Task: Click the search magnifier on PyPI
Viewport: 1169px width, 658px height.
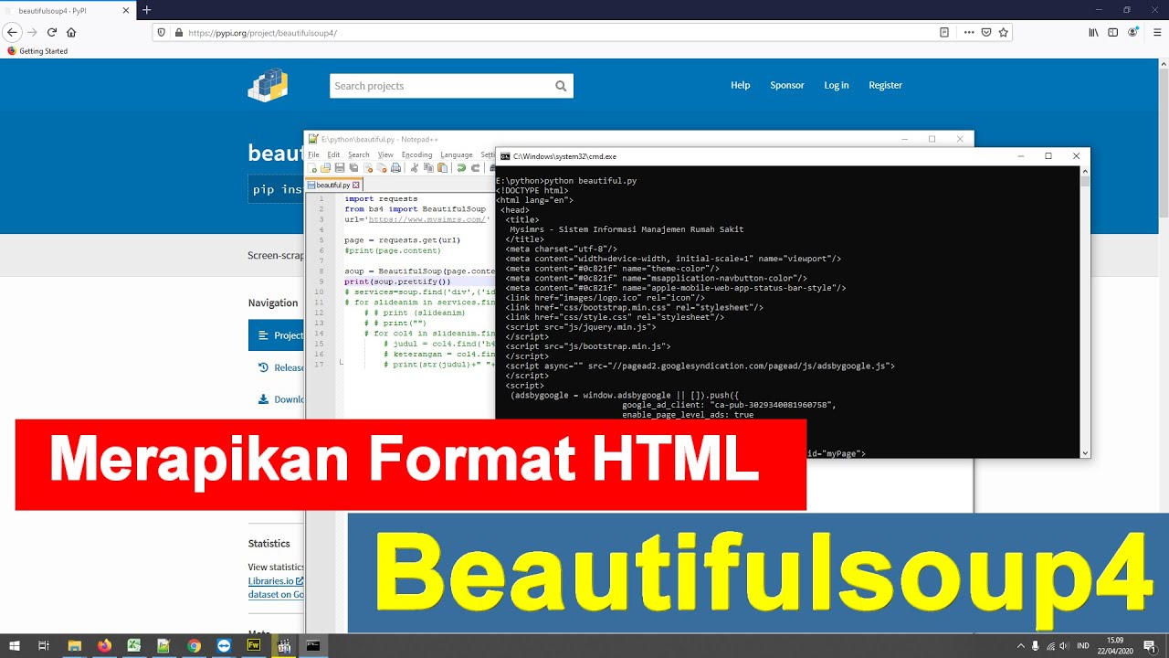Action: pyautogui.click(x=561, y=86)
